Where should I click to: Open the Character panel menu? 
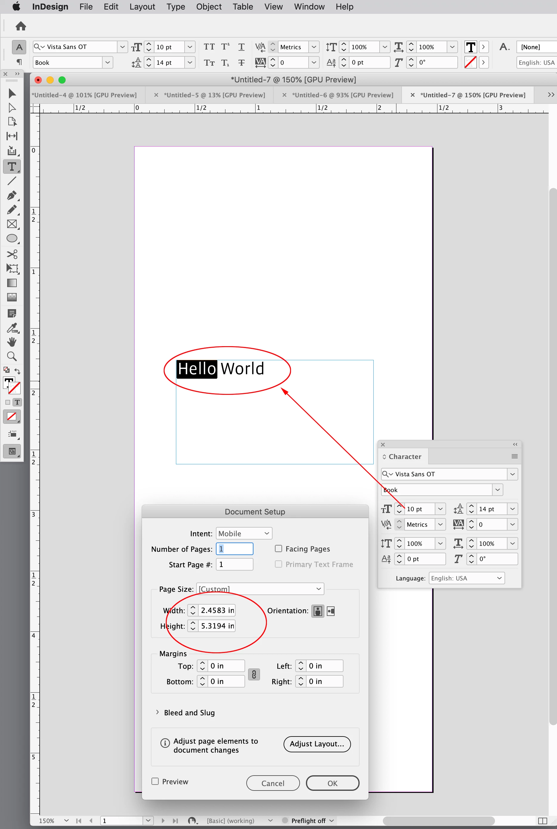tap(514, 456)
